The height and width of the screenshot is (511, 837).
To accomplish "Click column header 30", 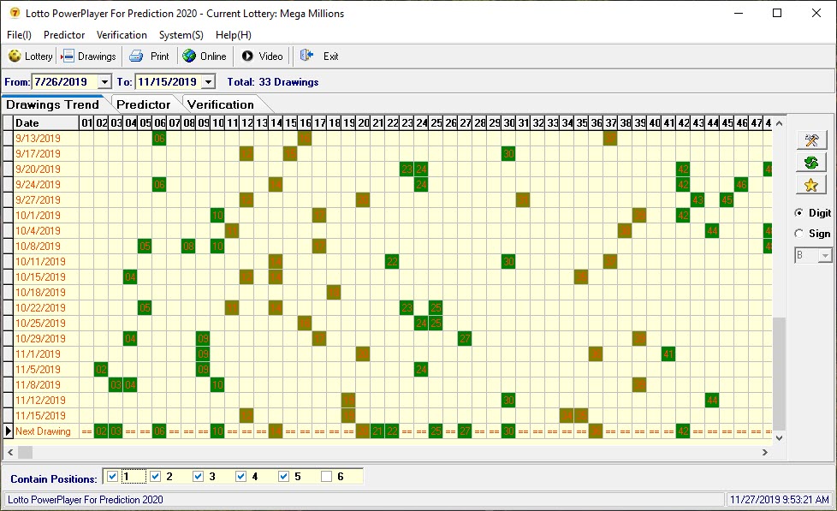I will point(508,122).
